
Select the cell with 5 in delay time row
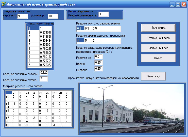88,40
